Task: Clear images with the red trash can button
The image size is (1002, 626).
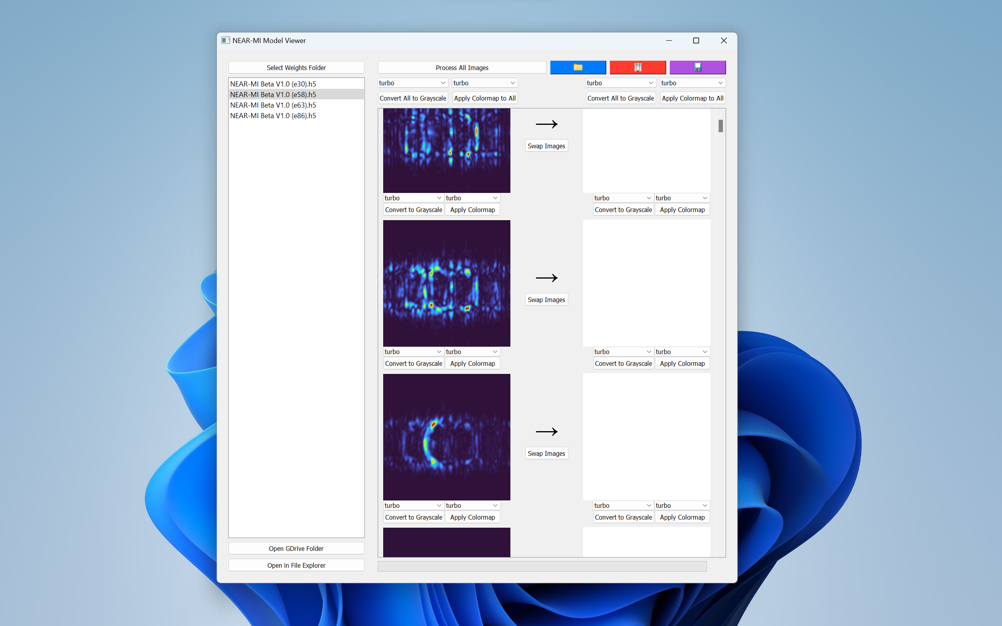Action: click(x=638, y=67)
